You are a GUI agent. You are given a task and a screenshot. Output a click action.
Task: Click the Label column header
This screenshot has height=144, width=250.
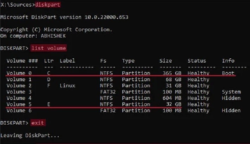click(67, 61)
